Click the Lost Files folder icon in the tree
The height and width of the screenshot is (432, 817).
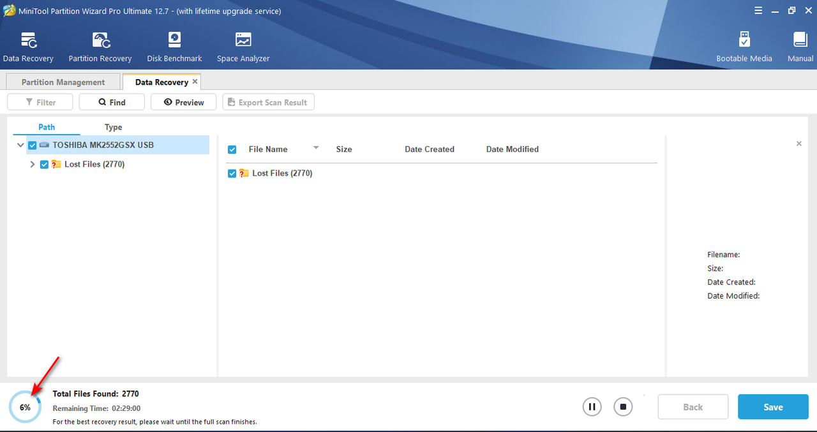click(56, 164)
